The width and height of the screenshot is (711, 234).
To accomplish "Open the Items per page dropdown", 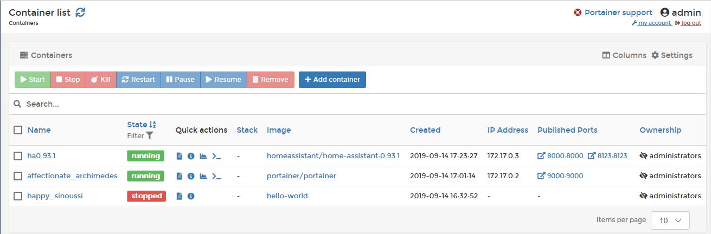I will click(670, 220).
